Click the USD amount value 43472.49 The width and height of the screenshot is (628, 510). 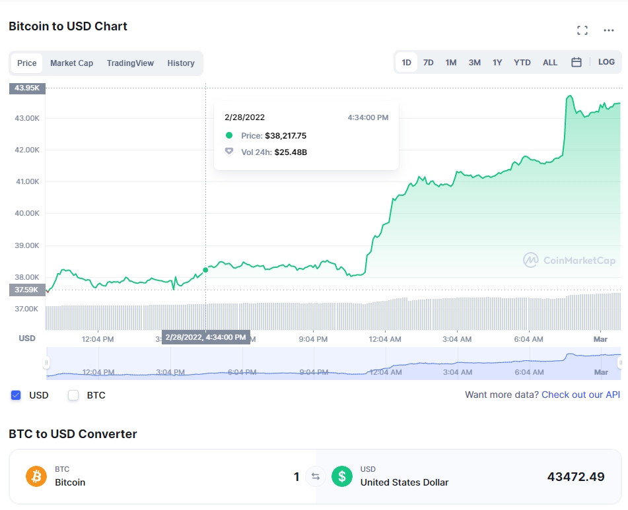click(576, 477)
